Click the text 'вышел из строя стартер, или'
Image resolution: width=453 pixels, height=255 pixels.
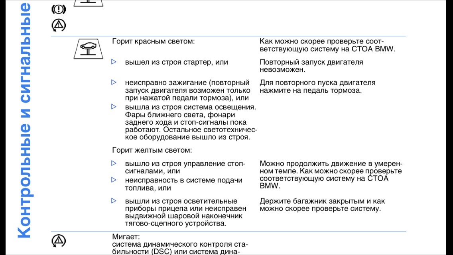(177, 62)
